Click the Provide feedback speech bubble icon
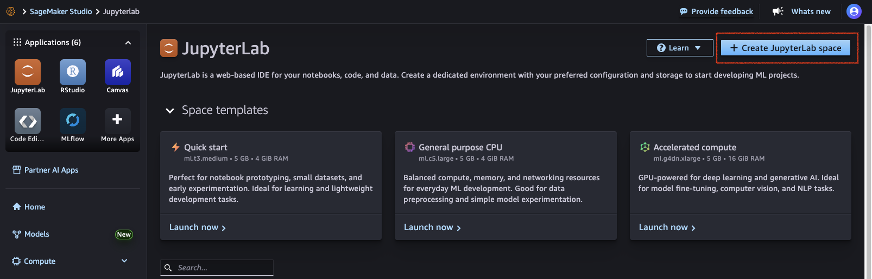 [x=684, y=11]
